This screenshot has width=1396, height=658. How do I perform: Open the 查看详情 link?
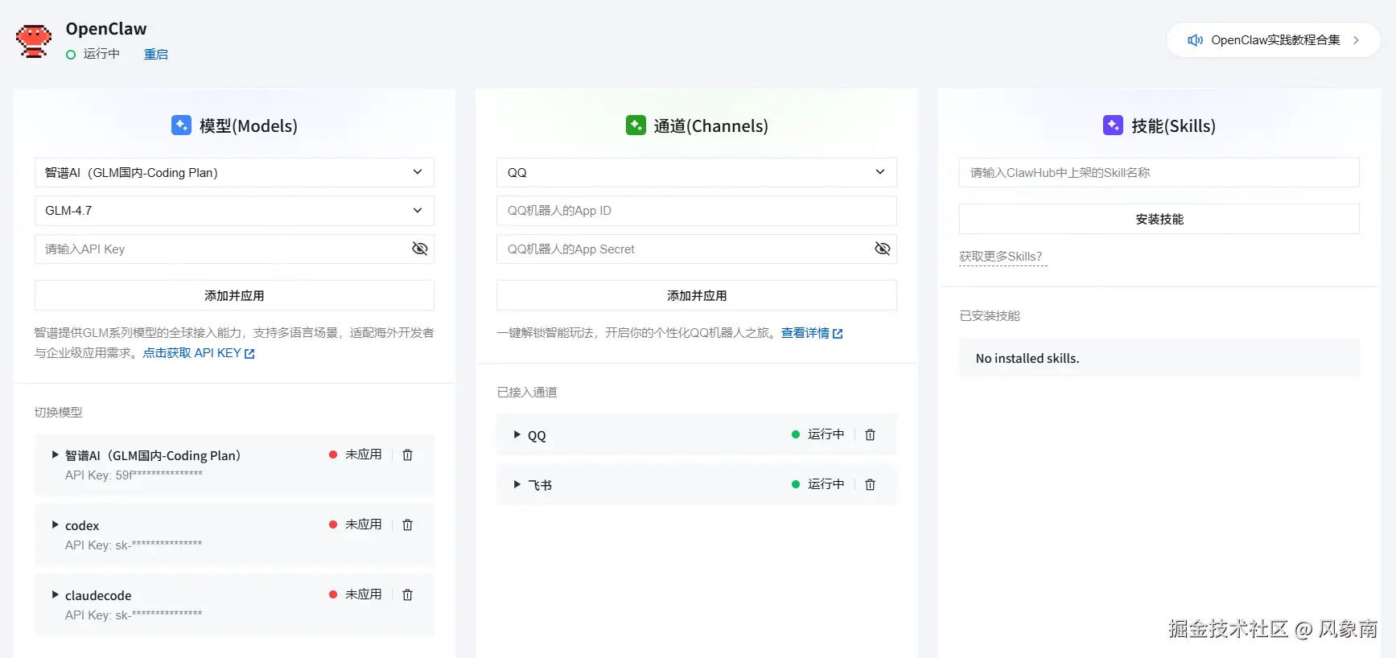click(805, 333)
